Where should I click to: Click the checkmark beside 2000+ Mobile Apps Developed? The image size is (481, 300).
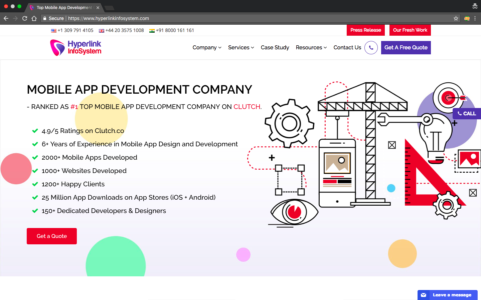click(x=35, y=157)
